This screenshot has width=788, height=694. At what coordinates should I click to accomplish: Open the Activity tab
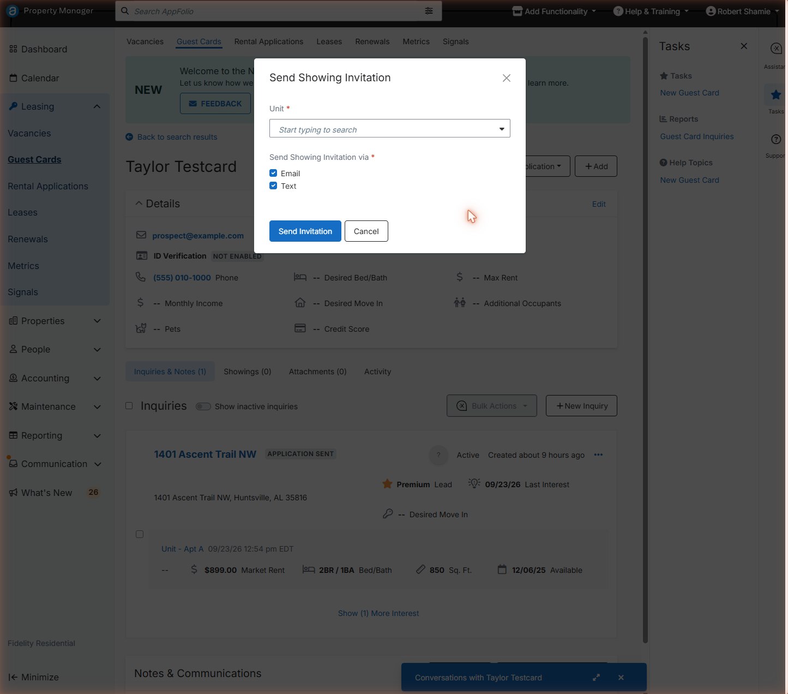[377, 372]
